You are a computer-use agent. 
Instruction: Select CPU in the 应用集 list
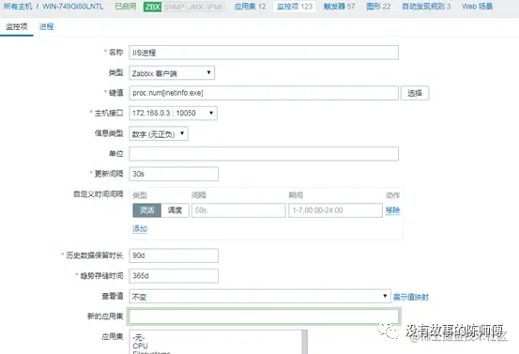[x=140, y=346]
